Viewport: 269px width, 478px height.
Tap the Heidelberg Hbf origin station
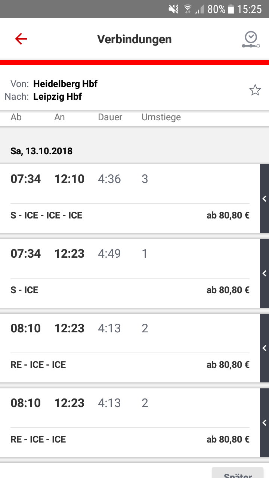click(x=65, y=84)
